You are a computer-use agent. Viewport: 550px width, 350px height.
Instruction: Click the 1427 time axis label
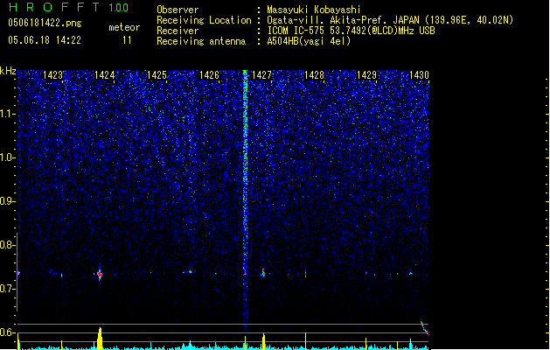(261, 75)
